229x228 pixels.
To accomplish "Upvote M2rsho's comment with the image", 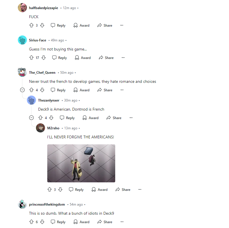I will tap(50, 189).
